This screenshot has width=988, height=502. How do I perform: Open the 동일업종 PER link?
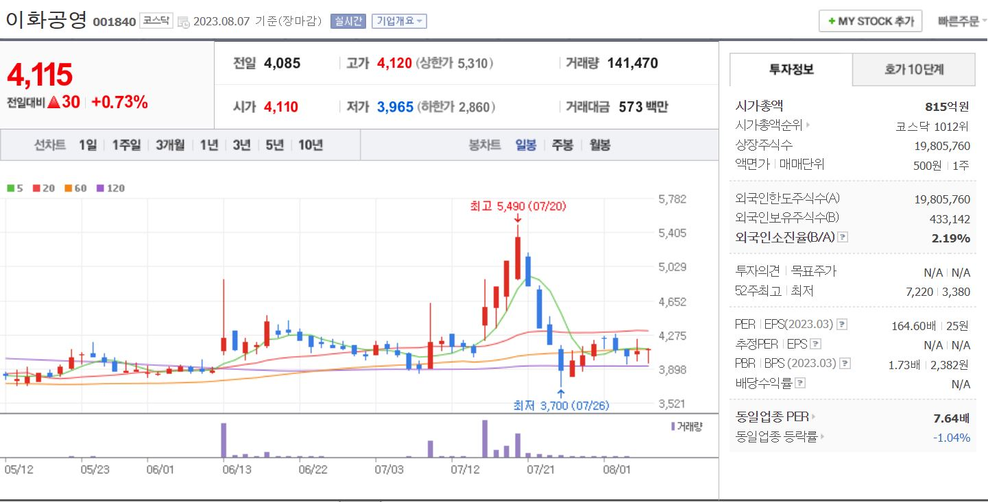(x=775, y=416)
